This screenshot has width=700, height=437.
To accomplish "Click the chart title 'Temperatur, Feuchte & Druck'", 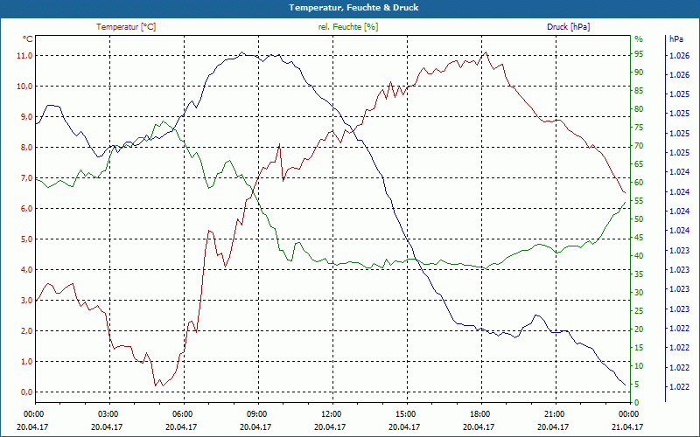I will pos(353,8).
